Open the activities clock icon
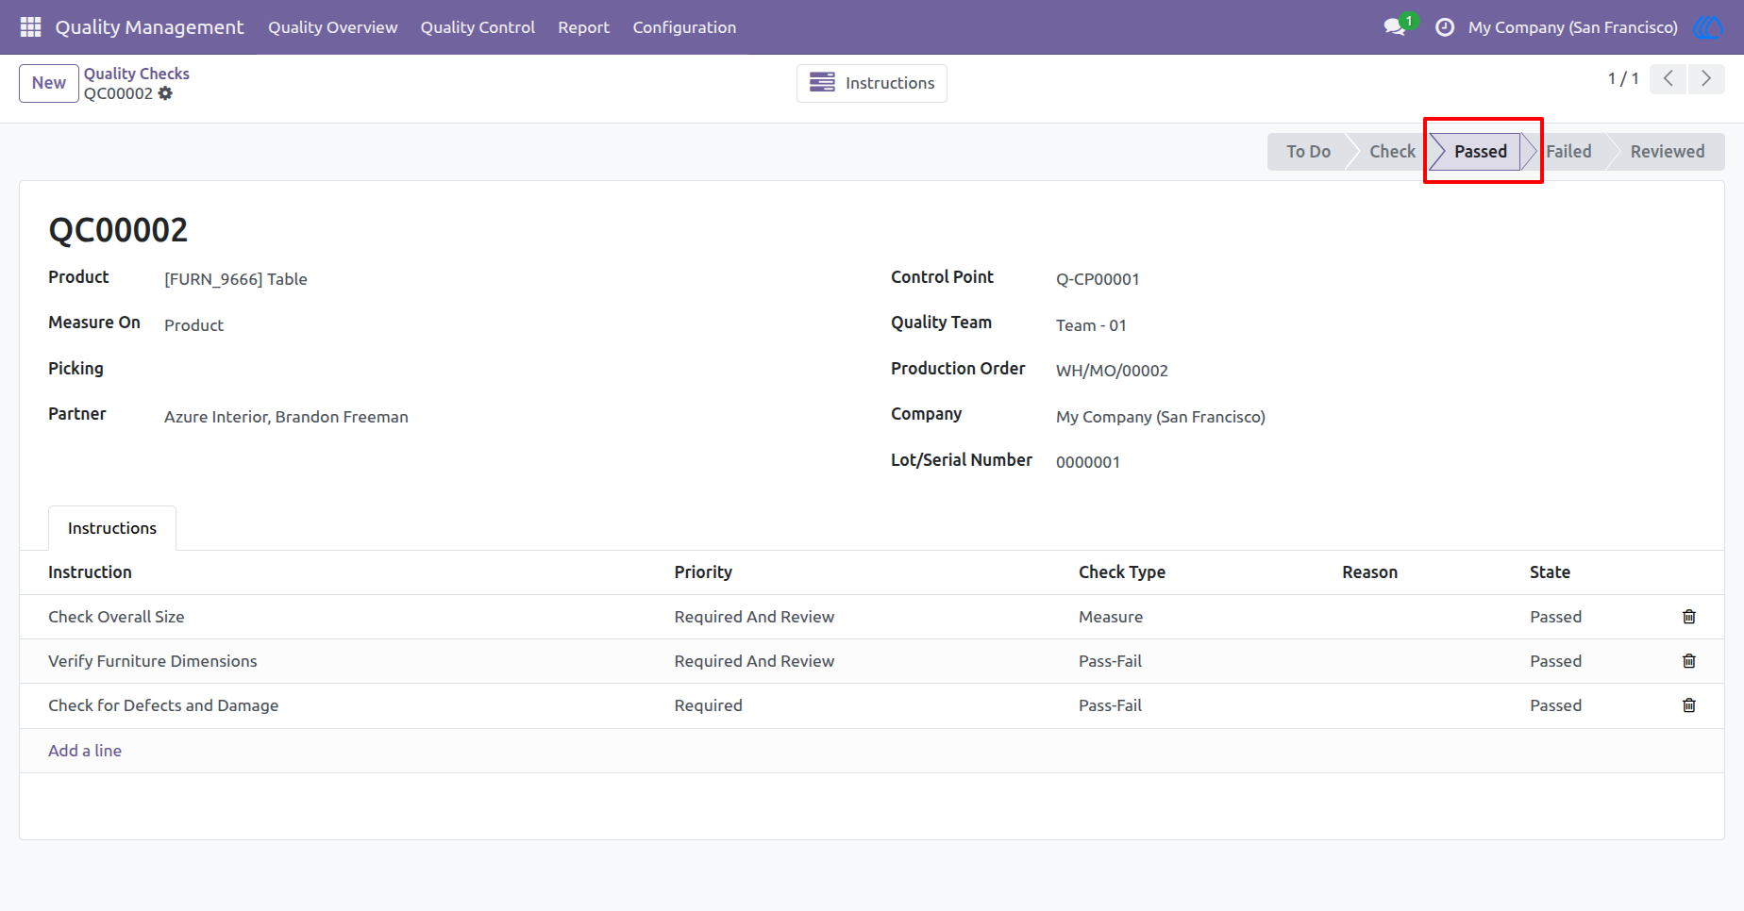 click(1444, 27)
